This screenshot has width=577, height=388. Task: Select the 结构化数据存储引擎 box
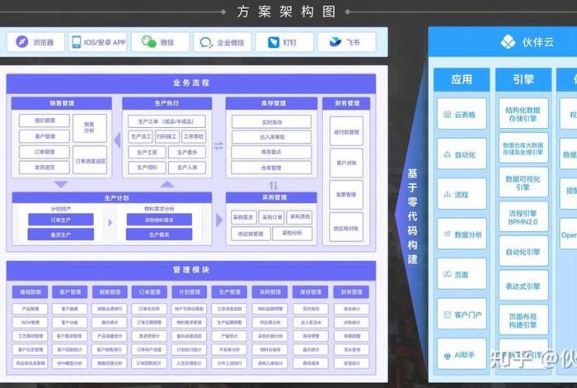coord(523,114)
